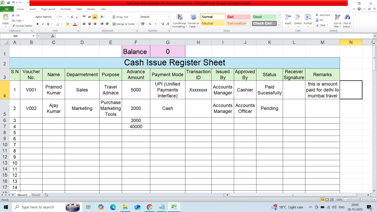
Task: Toggle Wrap Text for the cell
Action: [x=120, y=17]
